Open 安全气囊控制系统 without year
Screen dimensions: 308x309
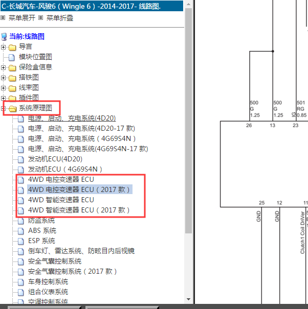click(55, 262)
